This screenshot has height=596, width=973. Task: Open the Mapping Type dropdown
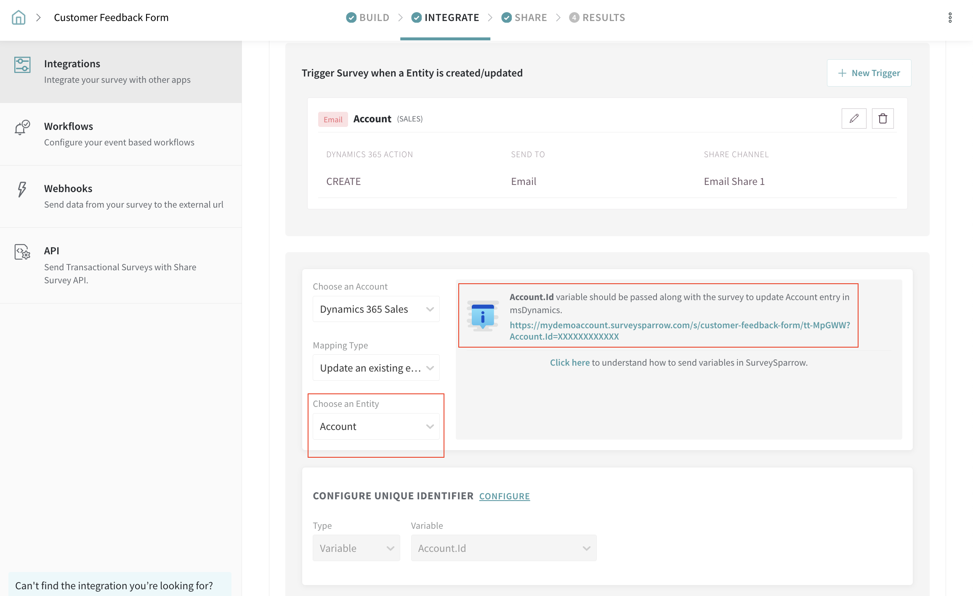point(376,368)
